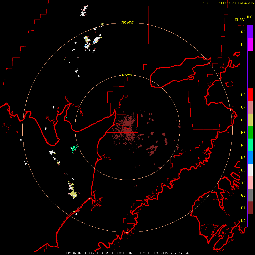This screenshot has width=255, height=255.
Task: Click the 'HHC' product code text
Action: [x=249, y=17]
